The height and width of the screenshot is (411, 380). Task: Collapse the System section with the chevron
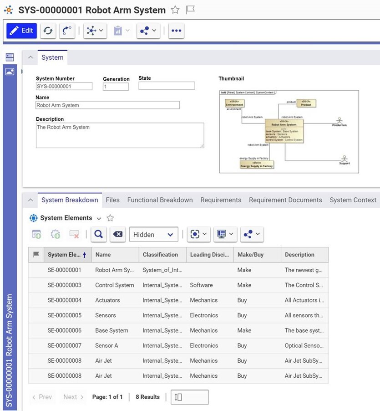click(x=30, y=57)
